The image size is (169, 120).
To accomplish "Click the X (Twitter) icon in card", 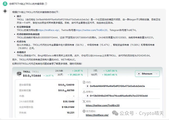I will pyautogui.click(x=84, y=101).
